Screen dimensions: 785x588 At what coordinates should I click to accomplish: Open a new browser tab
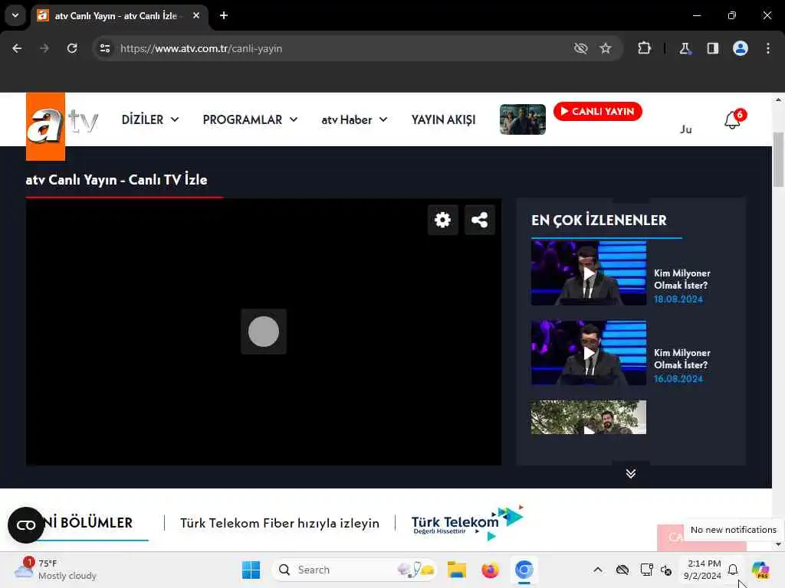224,15
